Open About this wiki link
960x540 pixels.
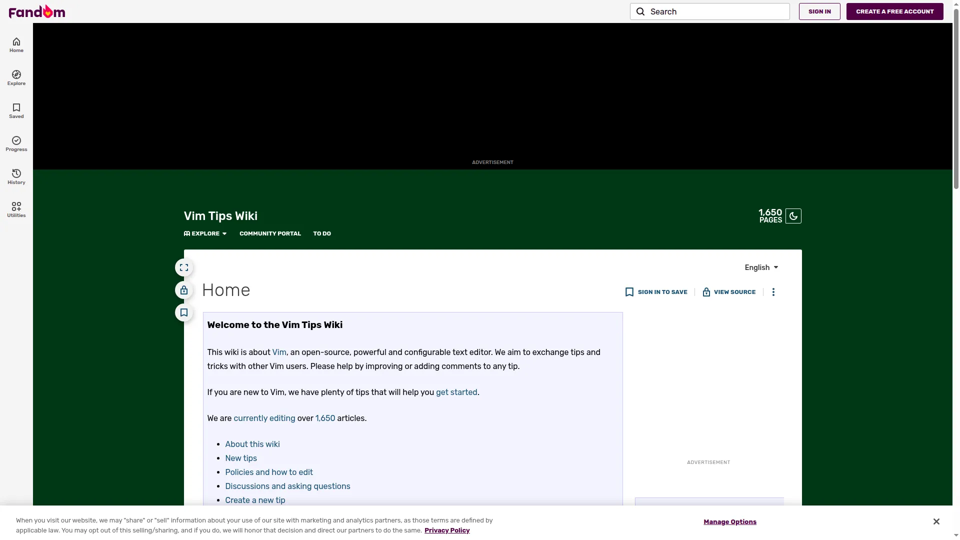click(x=252, y=444)
